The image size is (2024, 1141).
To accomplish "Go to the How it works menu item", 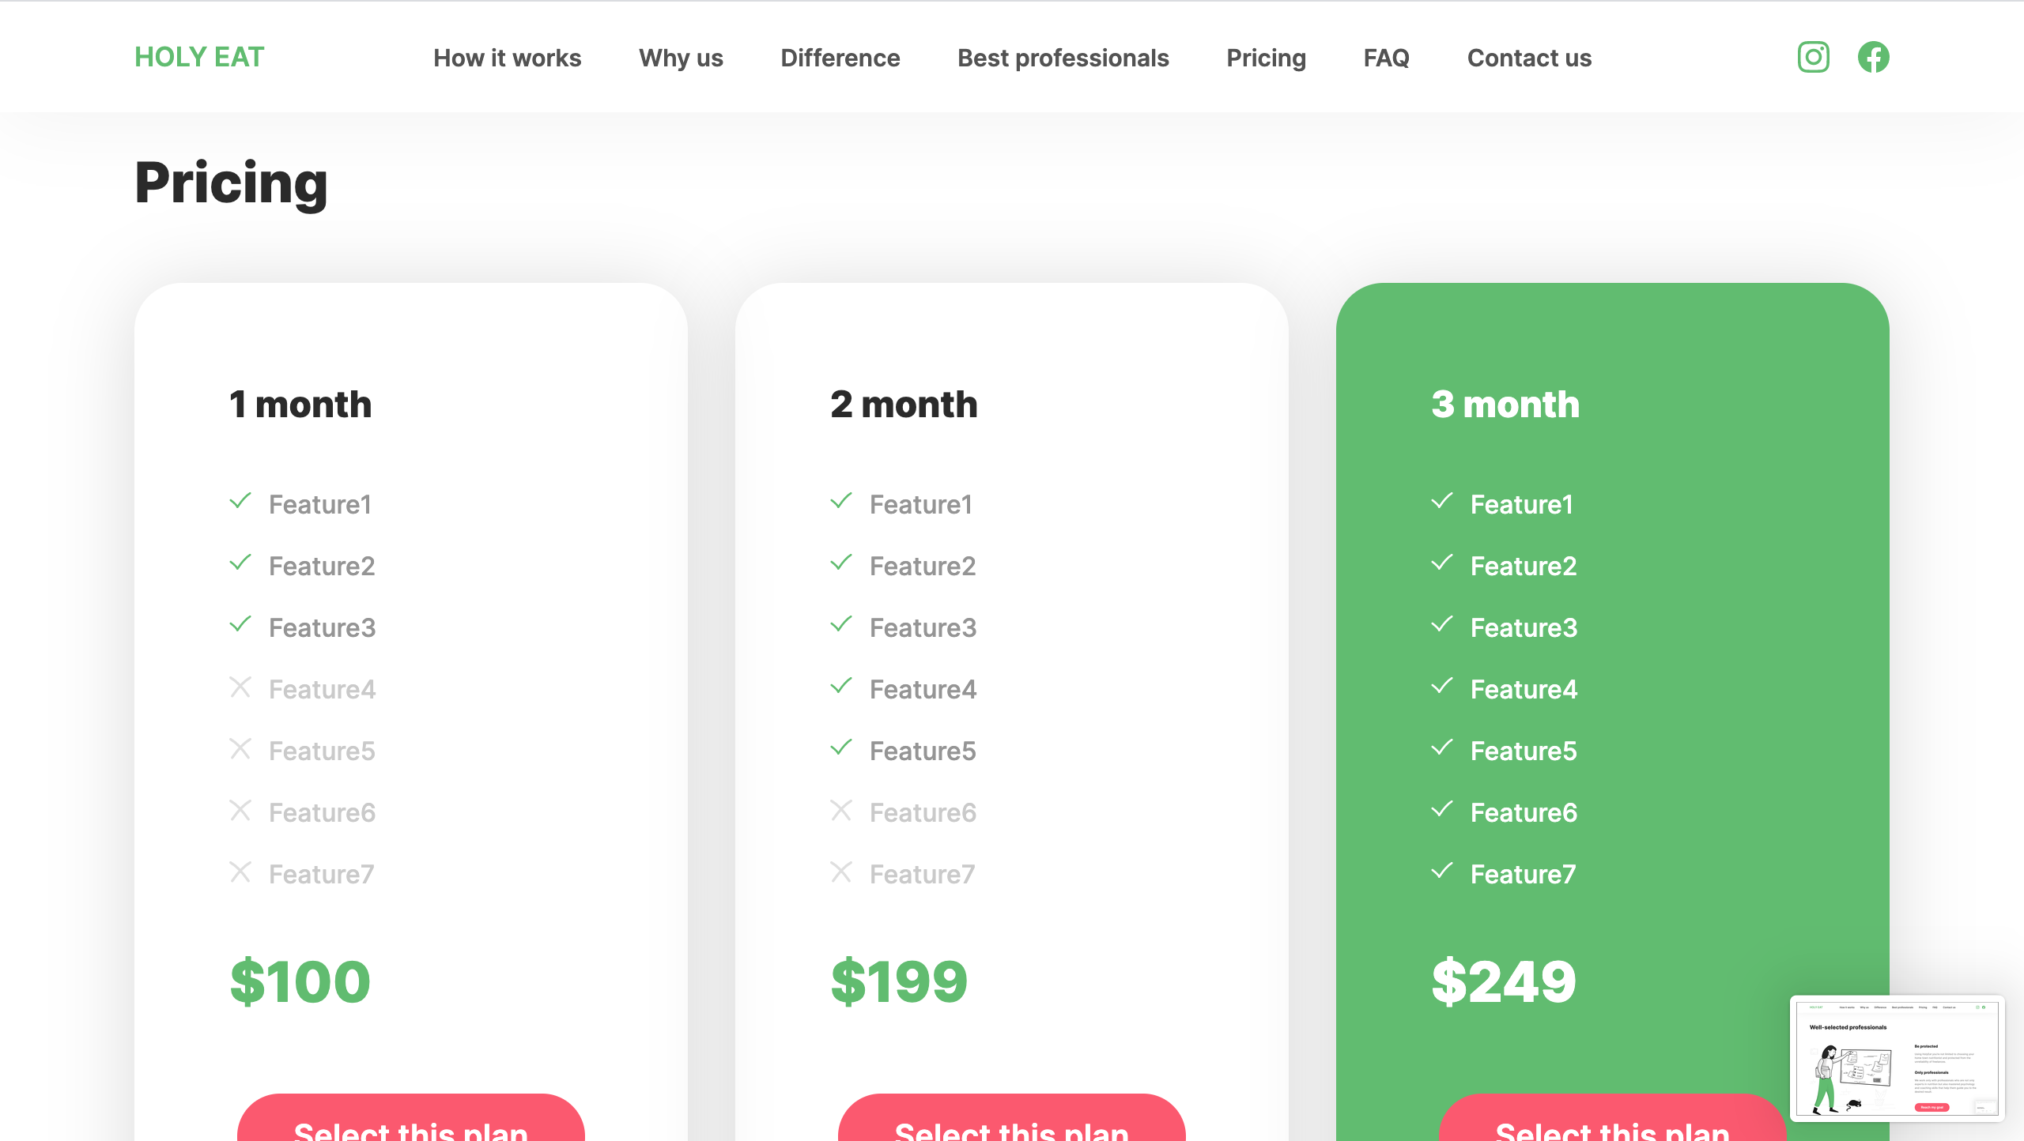I will pyautogui.click(x=507, y=58).
